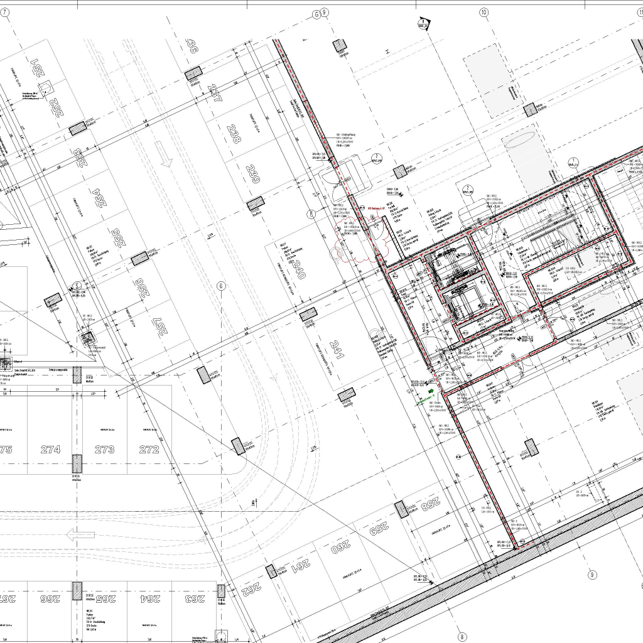
Task: Select the elevator shaft in the core
Action: pos(468,303)
